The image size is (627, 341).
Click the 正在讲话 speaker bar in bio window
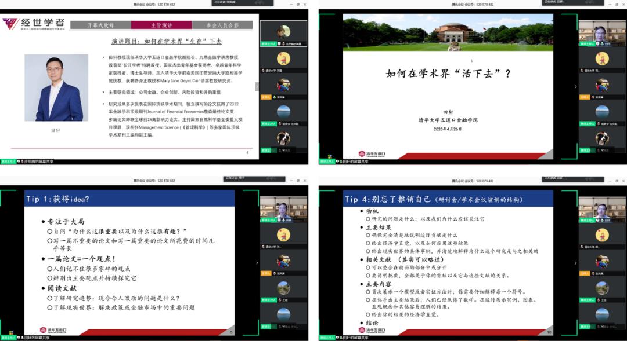242,3
